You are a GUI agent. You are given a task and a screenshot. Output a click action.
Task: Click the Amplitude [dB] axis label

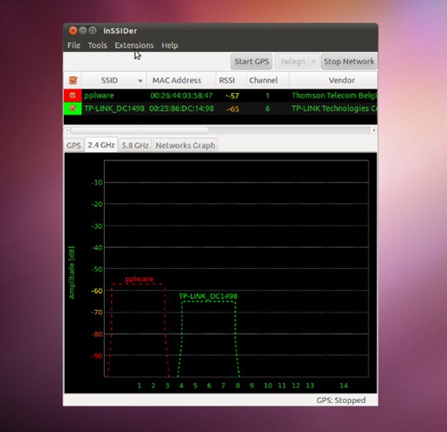(72, 272)
